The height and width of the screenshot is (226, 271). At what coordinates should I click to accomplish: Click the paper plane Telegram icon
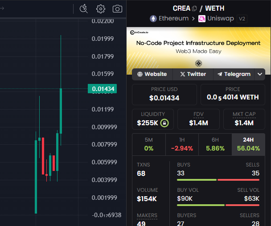[x=220, y=74]
